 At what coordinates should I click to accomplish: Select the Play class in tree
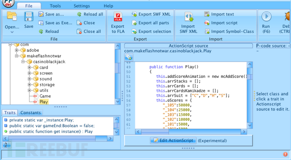[x=44, y=102]
